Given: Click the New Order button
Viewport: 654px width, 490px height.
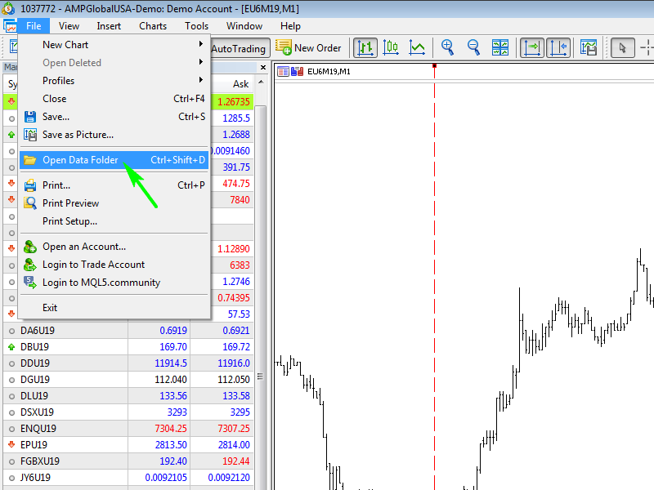Looking at the screenshot, I should (x=309, y=48).
